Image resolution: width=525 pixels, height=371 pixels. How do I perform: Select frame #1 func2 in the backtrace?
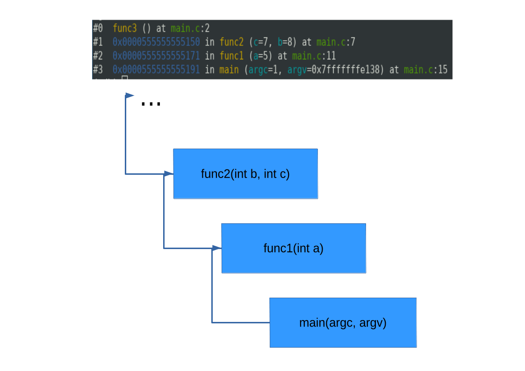tap(231, 42)
